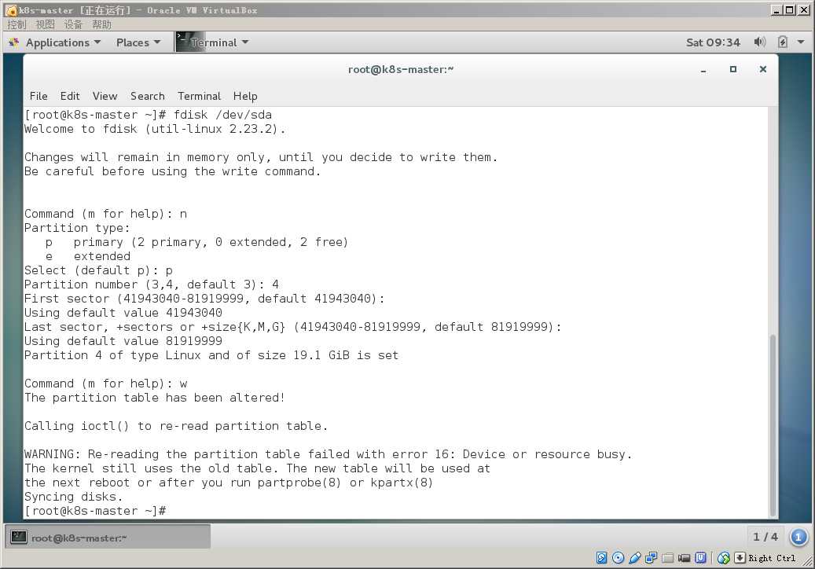This screenshot has height=569, width=815.
Task: Open the Places menu
Action: [x=138, y=42]
